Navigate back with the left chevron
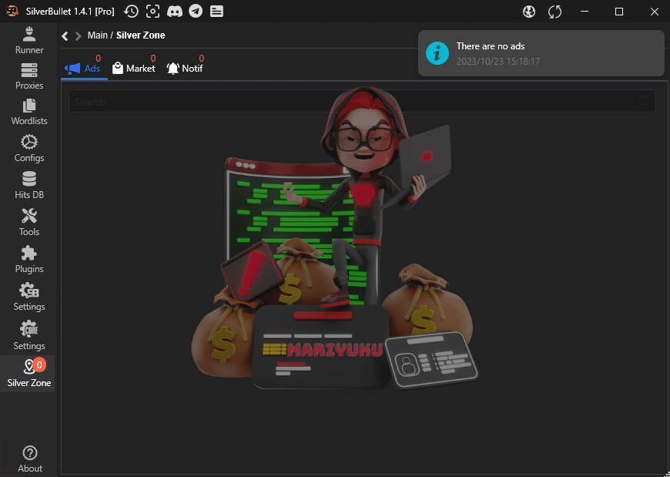670x477 pixels. (x=65, y=35)
